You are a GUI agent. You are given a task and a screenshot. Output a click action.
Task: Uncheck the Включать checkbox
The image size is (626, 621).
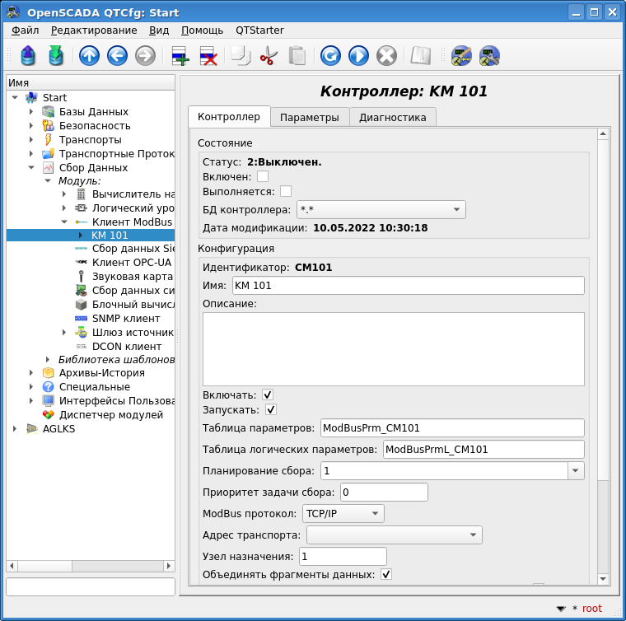coord(268,395)
